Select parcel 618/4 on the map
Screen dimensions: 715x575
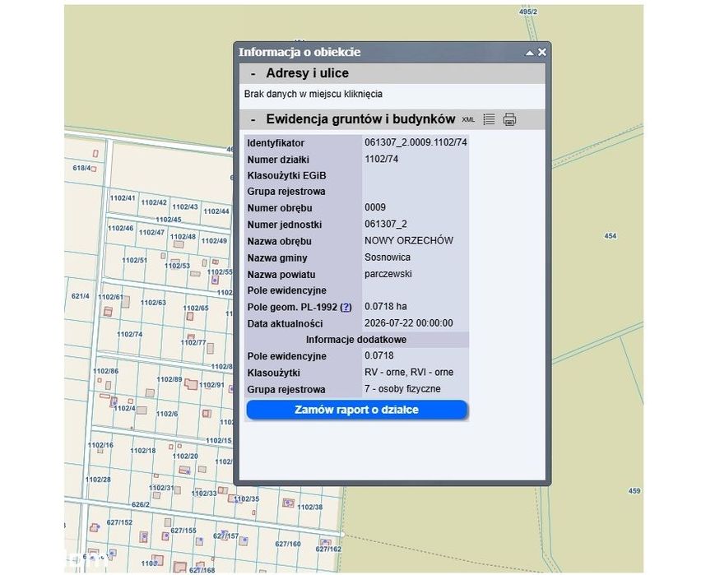(81, 168)
